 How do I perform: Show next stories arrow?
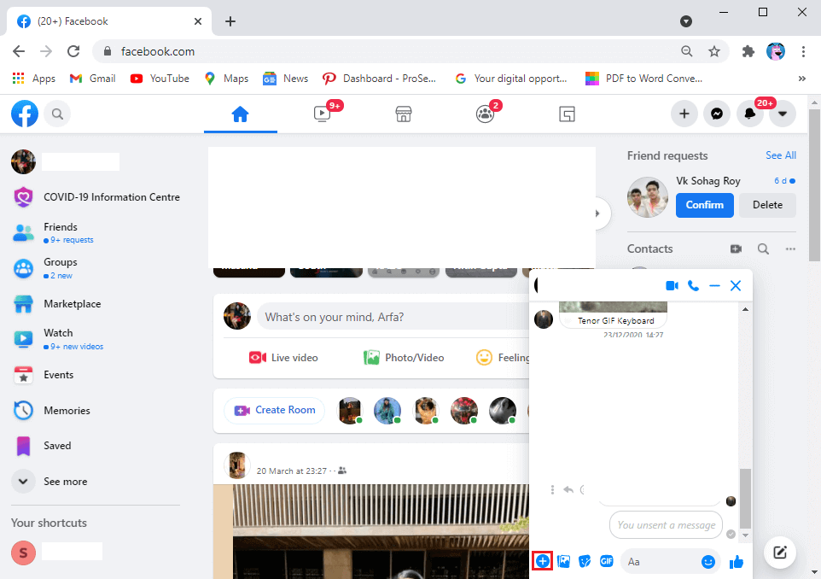pyautogui.click(x=597, y=213)
